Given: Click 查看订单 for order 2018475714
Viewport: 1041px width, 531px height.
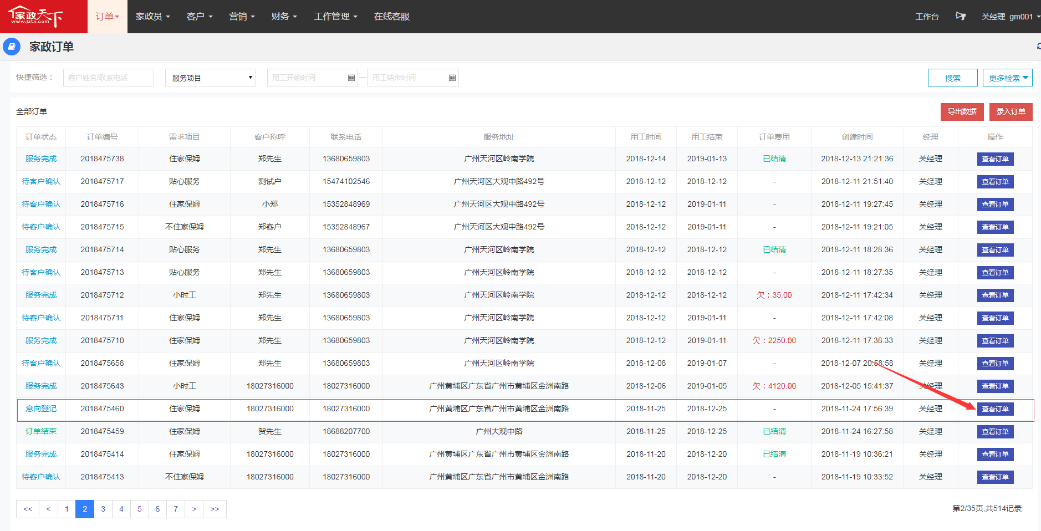Looking at the screenshot, I should [996, 250].
